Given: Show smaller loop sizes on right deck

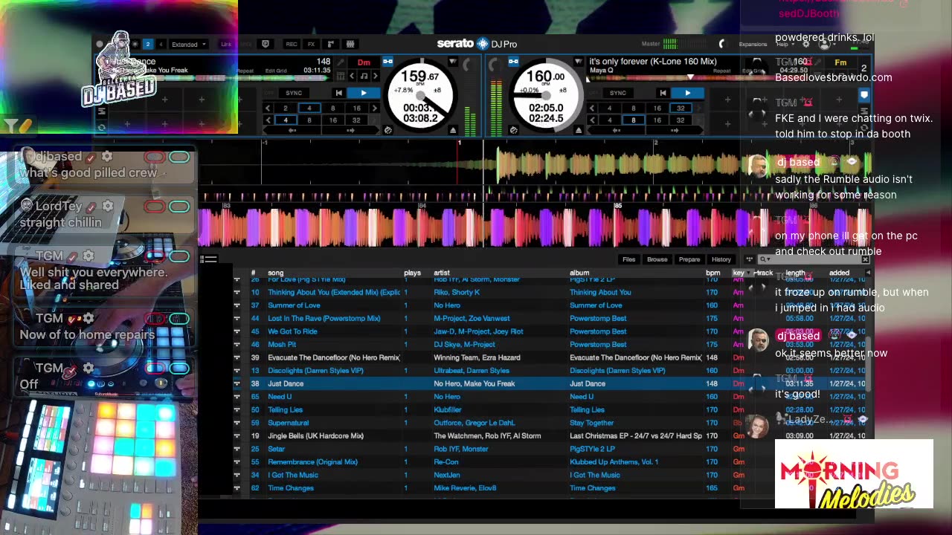Looking at the screenshot, I should coord(592,108).
